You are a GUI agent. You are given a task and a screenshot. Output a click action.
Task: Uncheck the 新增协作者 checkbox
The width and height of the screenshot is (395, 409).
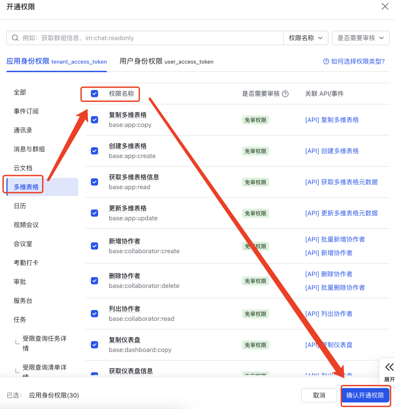click(x=94, y=246)
